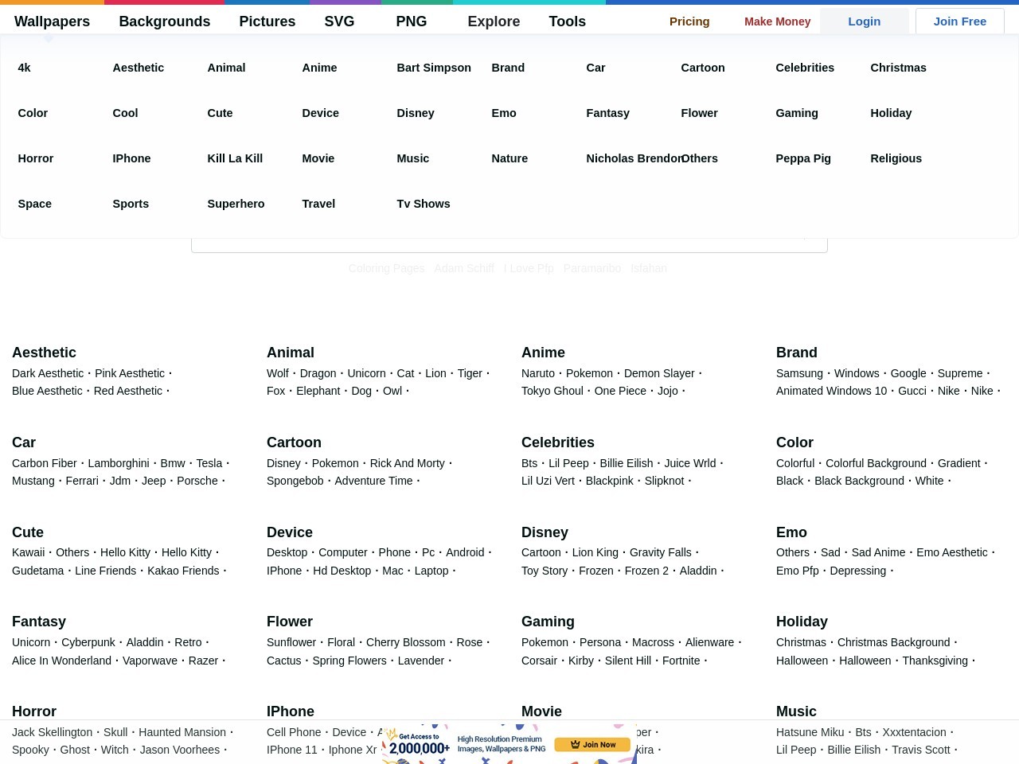Select Bart Simpson in the dropdown
Image resolution: width=1019 pixels, height=764 pixels.
point(434,68)
